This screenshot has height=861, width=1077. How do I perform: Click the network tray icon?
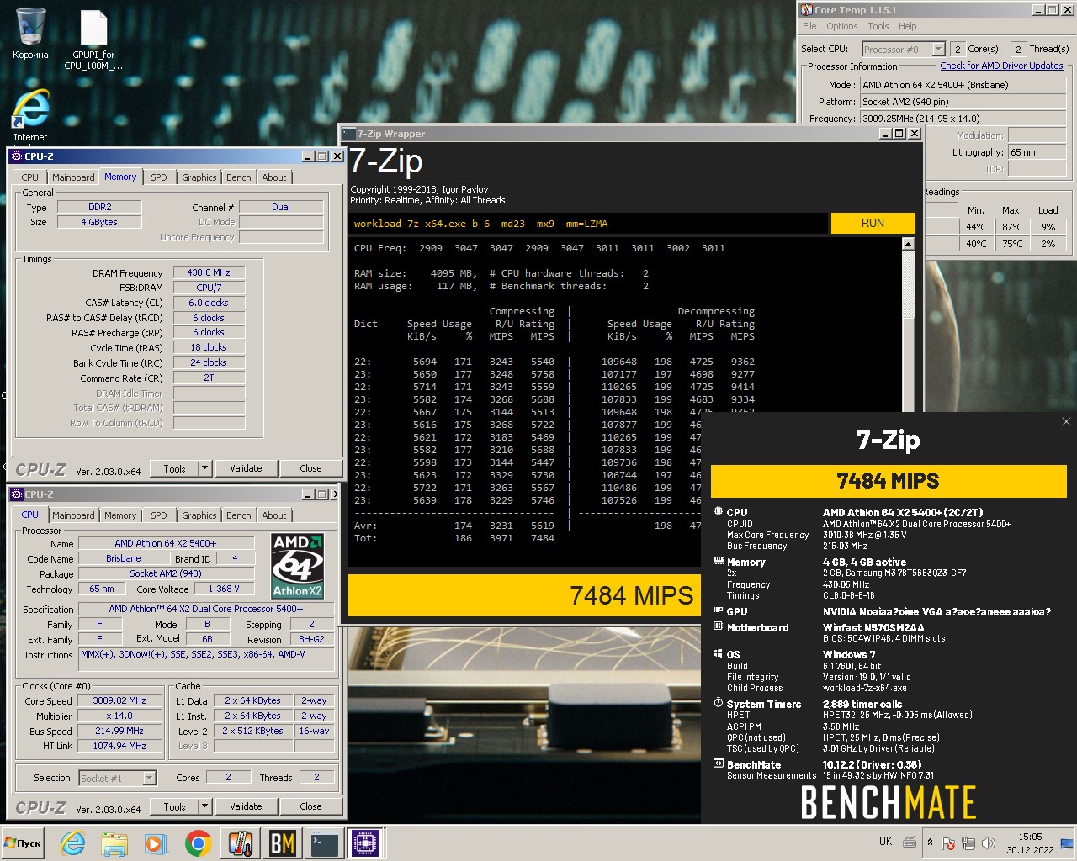coord(968,843)
